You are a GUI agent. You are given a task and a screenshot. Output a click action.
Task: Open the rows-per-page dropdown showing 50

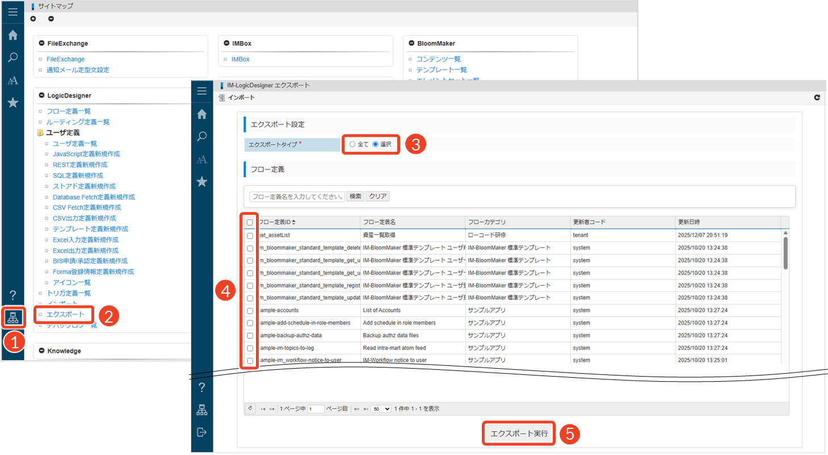pos(380,408)
